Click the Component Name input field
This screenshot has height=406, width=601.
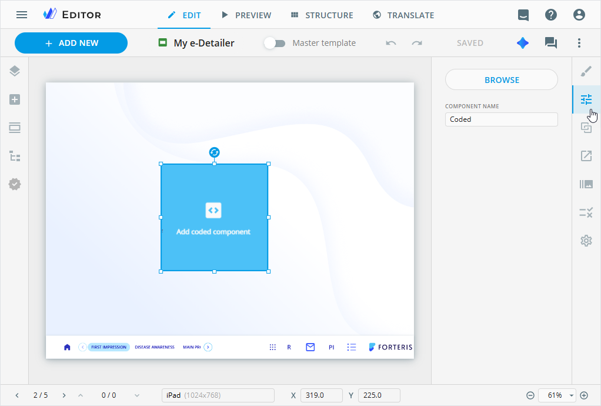(x=501, y=119)
